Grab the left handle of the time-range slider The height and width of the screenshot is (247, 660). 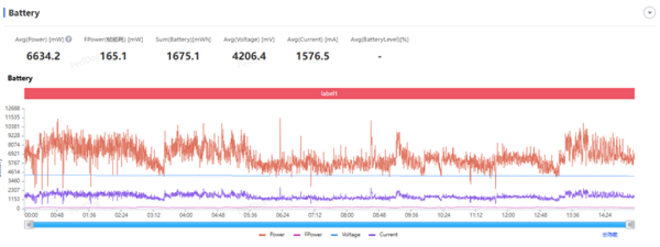tap(29, 224)
